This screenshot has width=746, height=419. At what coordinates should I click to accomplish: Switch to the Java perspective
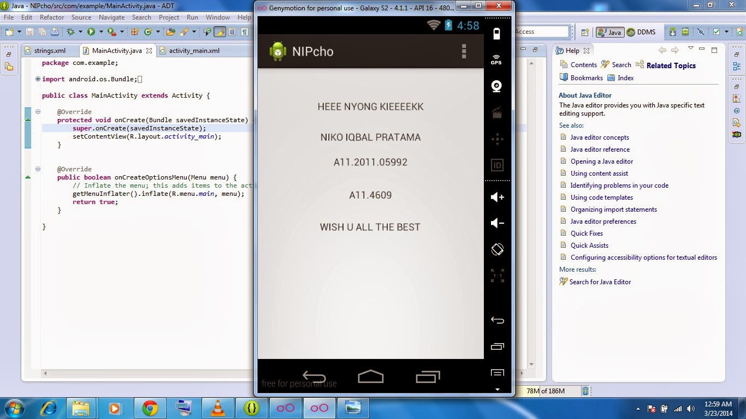tap(610, 32)
